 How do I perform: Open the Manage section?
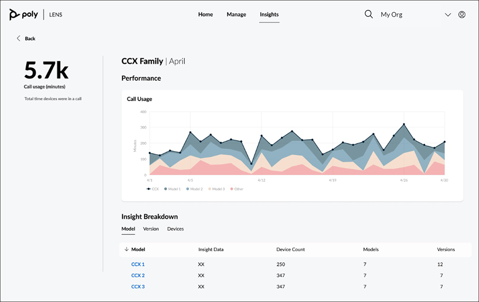click(236, 14)
